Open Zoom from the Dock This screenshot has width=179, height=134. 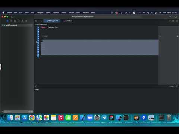coord(90,118)
